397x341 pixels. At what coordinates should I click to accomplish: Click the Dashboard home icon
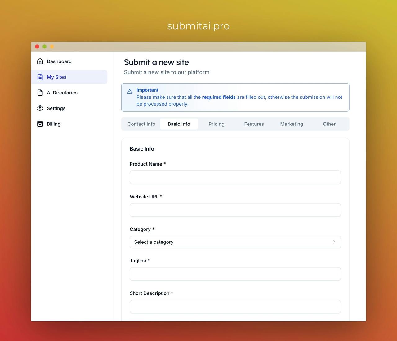coord(40,61)
